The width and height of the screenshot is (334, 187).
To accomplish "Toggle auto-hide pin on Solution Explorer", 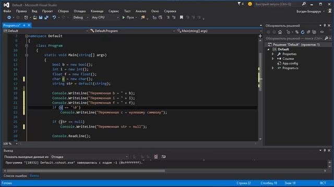I will tap(325, 25).
